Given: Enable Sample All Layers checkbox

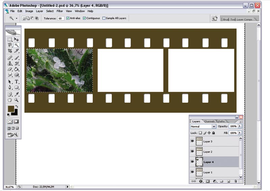Looking at the screenshot, I should pyautogui.click(x=104, y=18).
